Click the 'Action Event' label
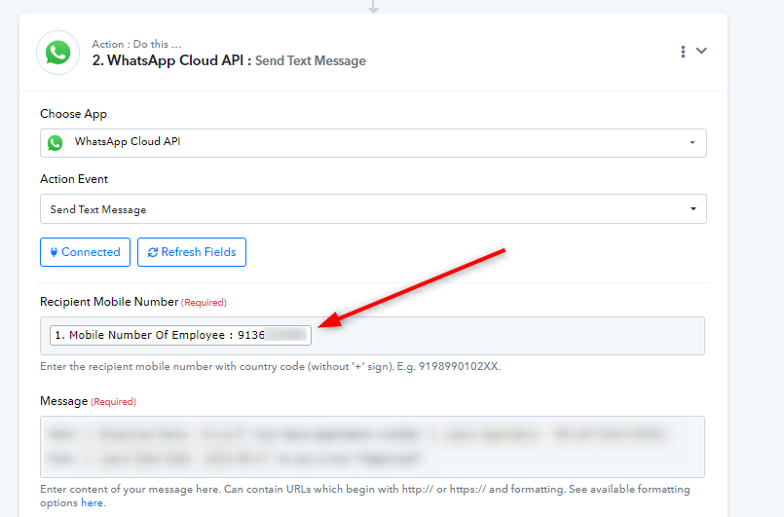784x517 pixels. pyautogui.click(x=74, y=179)
